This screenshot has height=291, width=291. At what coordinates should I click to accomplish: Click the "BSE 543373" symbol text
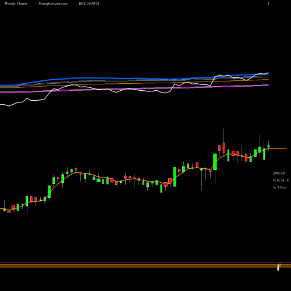89,3
